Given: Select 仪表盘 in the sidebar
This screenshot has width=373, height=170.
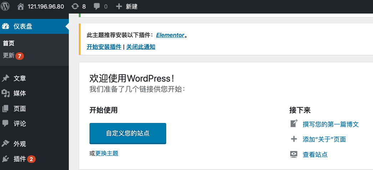Looking at the screenshot, I should pyautogui.click(x=34, y=26).
